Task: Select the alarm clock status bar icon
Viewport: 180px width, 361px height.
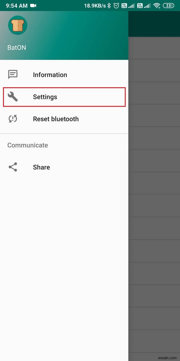Action: [116, 5]
